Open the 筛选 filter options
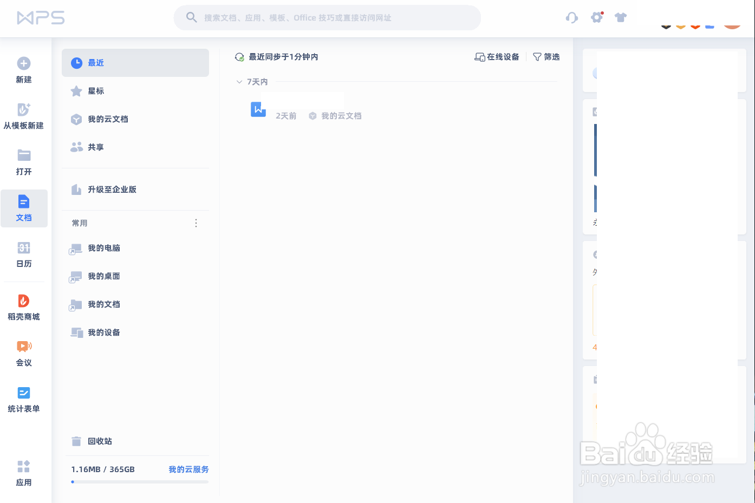Image resolution: width=755 pixels, height=503 pixels. coord(546,56)
